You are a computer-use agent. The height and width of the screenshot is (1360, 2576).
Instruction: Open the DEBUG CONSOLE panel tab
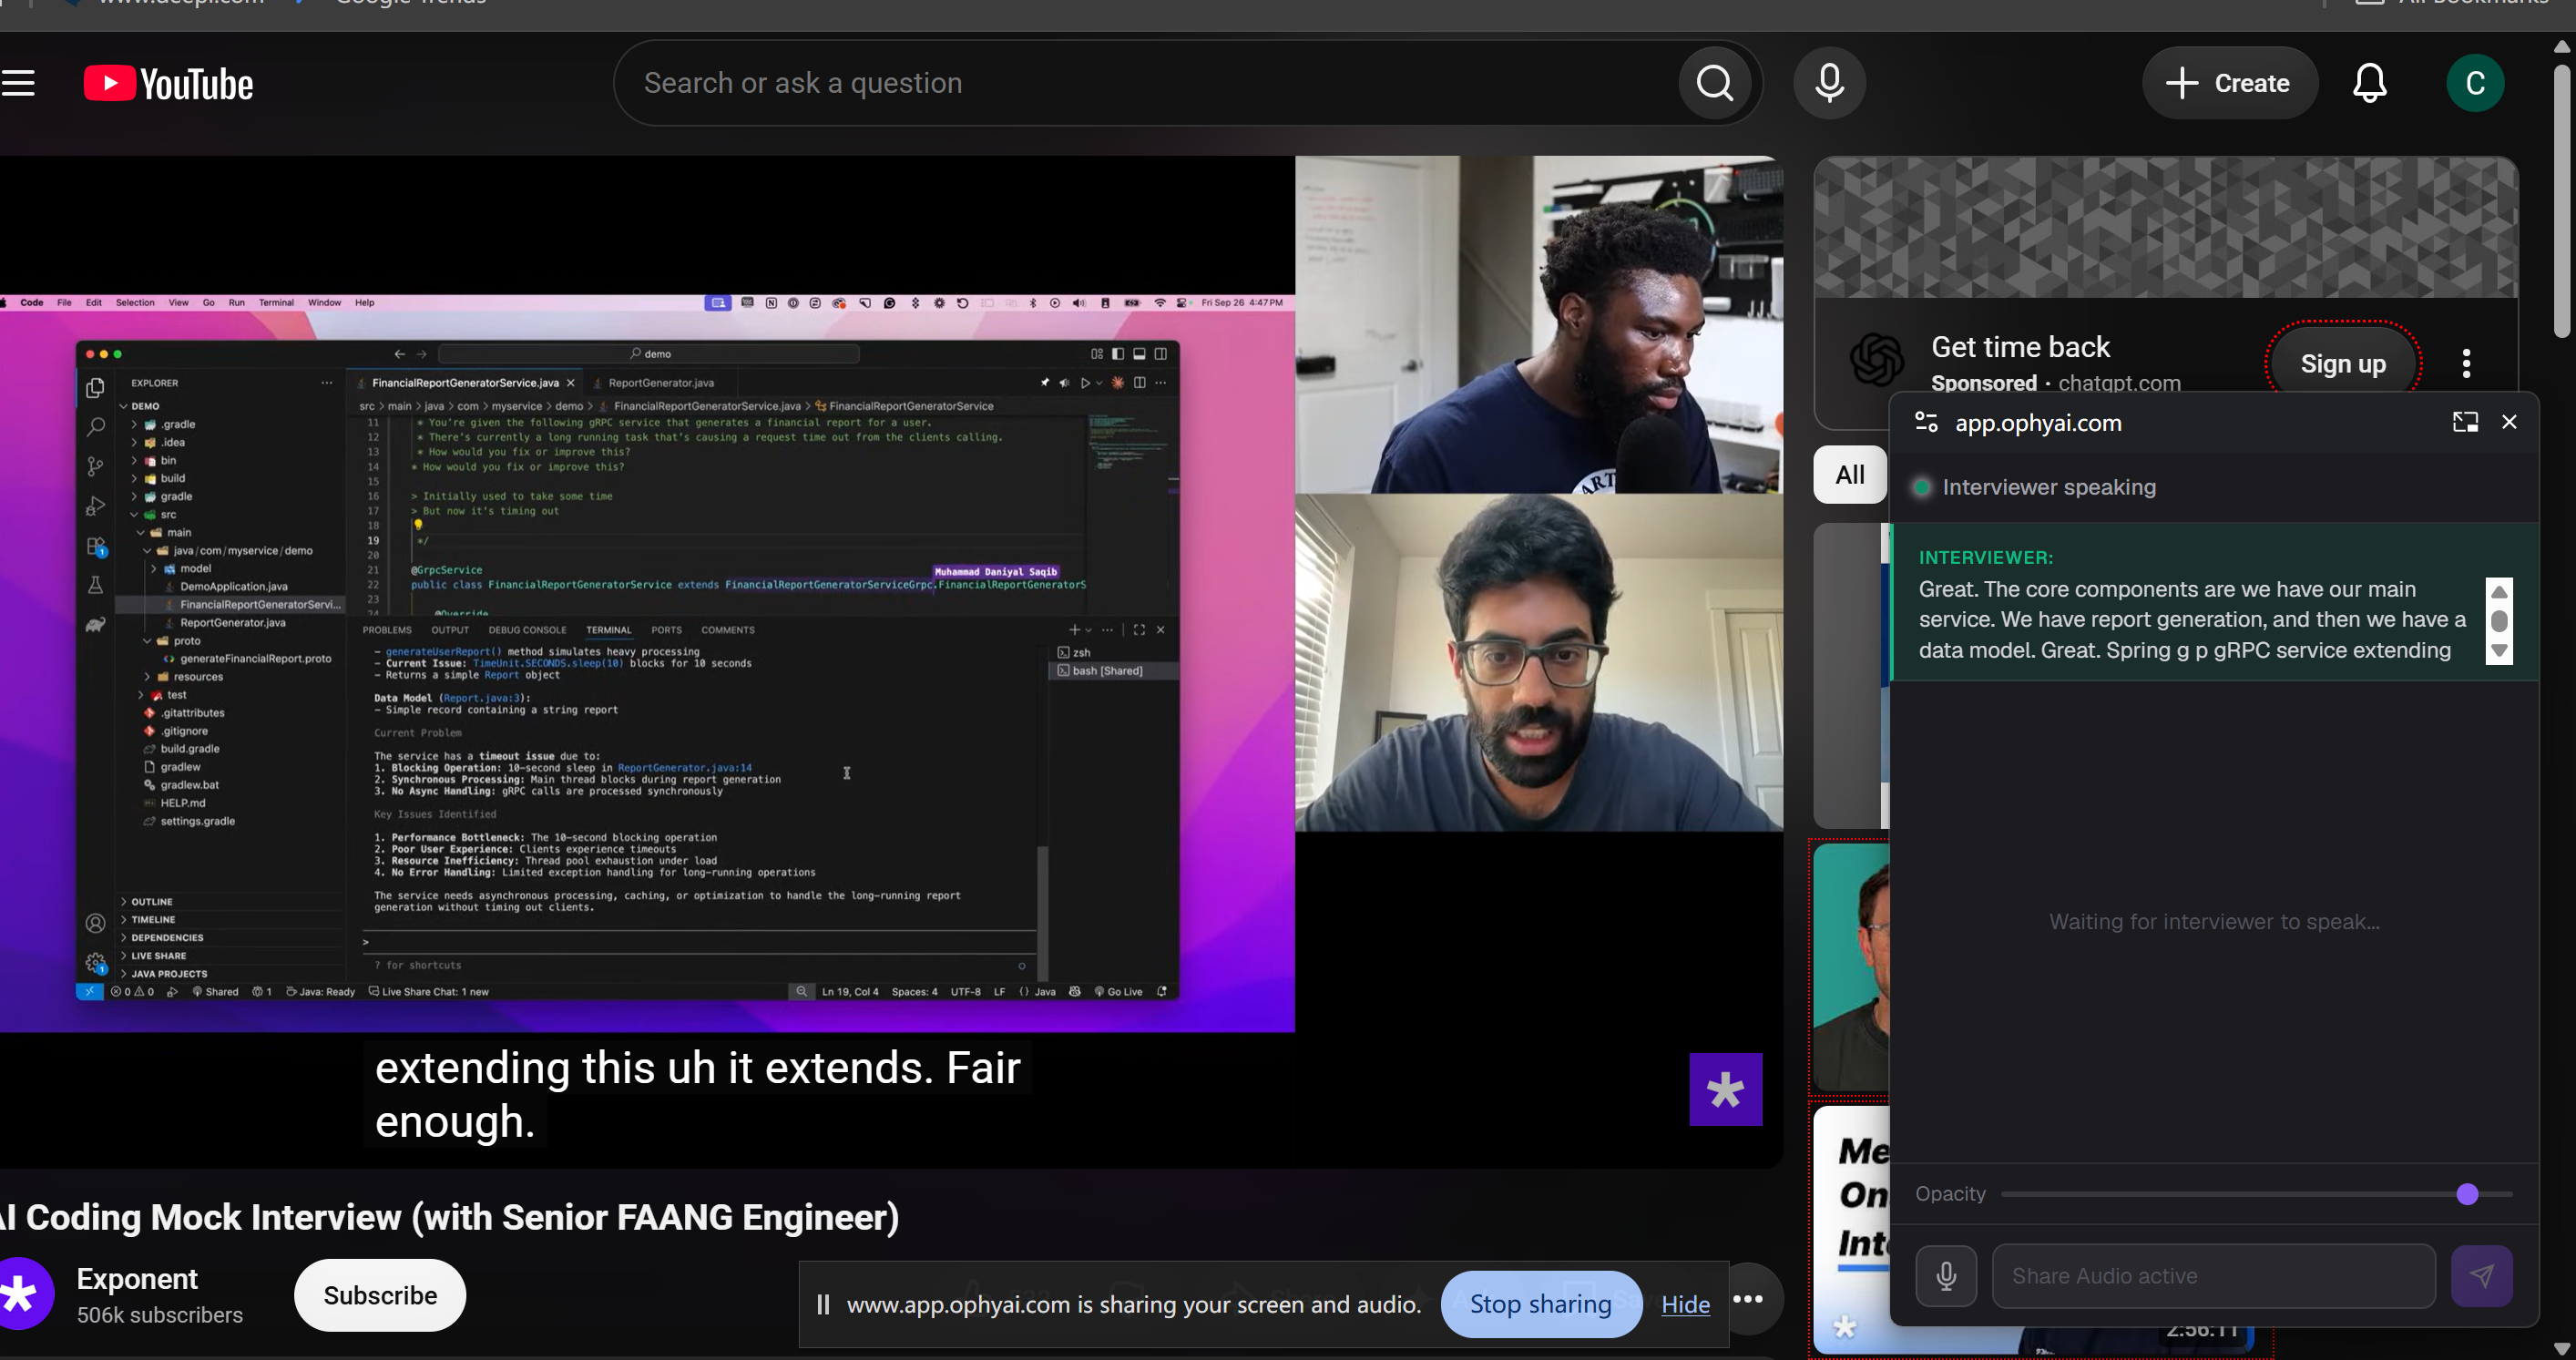point(527,630)
